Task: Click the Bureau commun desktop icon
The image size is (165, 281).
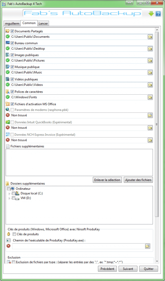Action: [7, 43]
